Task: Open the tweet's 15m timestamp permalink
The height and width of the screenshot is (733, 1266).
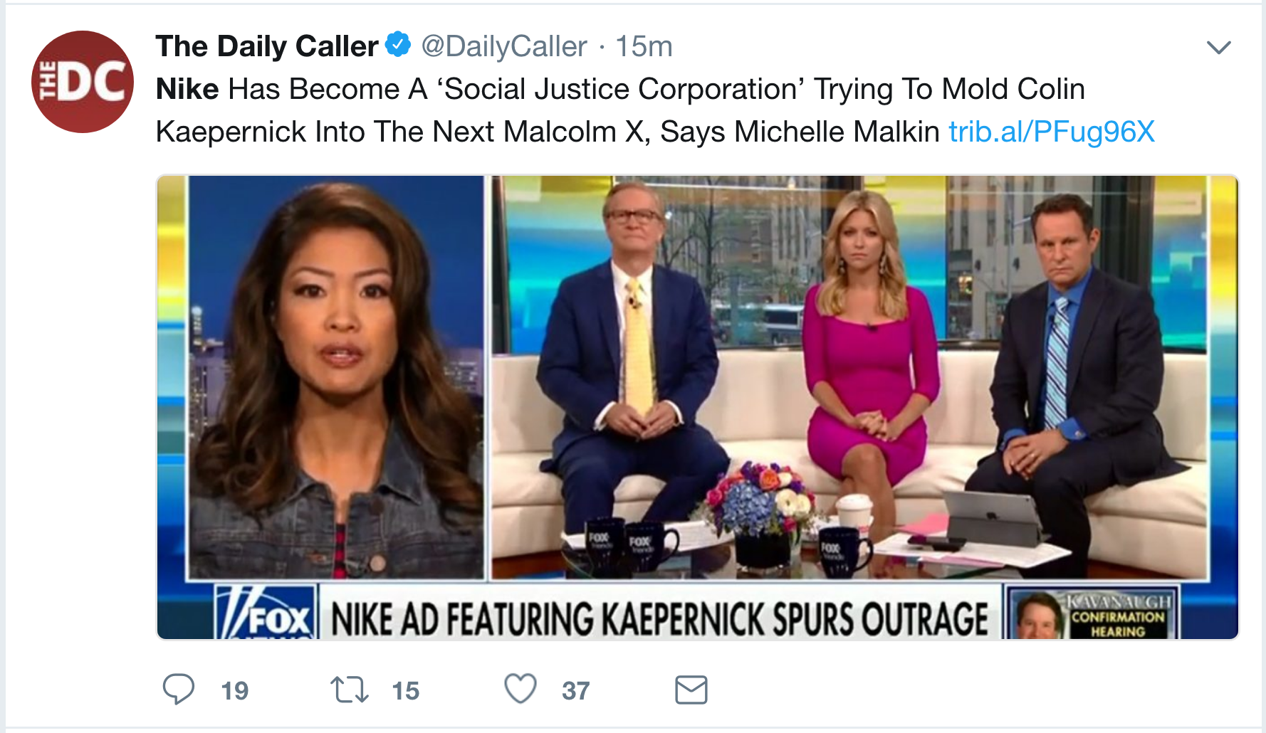Action: pos(644,46)
